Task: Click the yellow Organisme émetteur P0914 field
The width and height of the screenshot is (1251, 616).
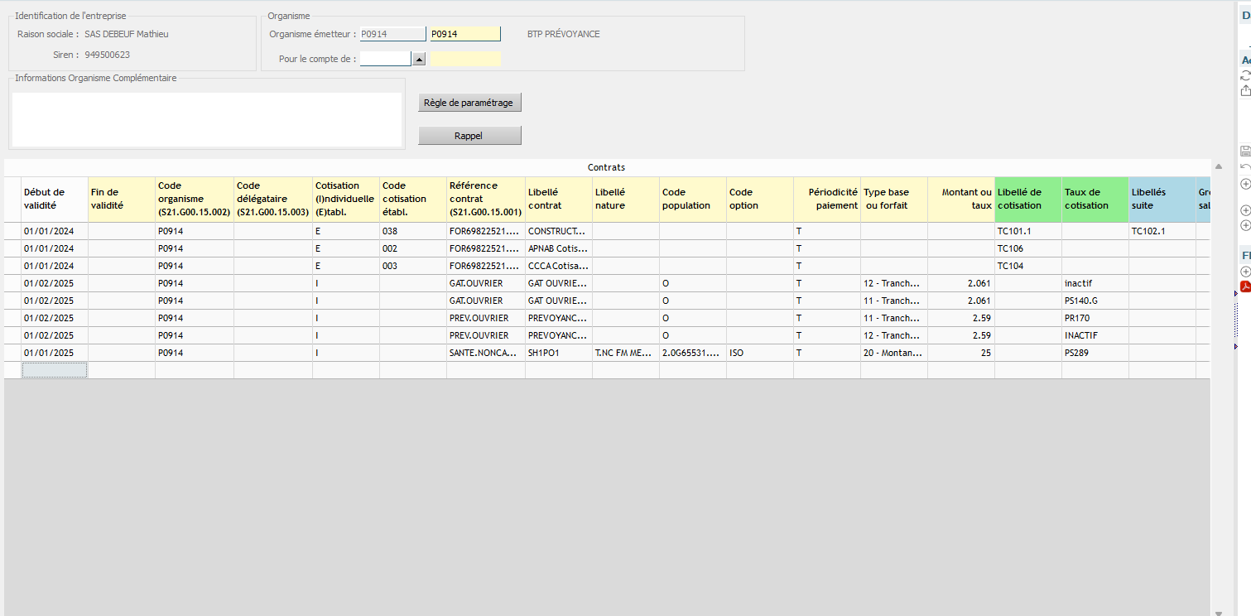Action: coord(464,34)
